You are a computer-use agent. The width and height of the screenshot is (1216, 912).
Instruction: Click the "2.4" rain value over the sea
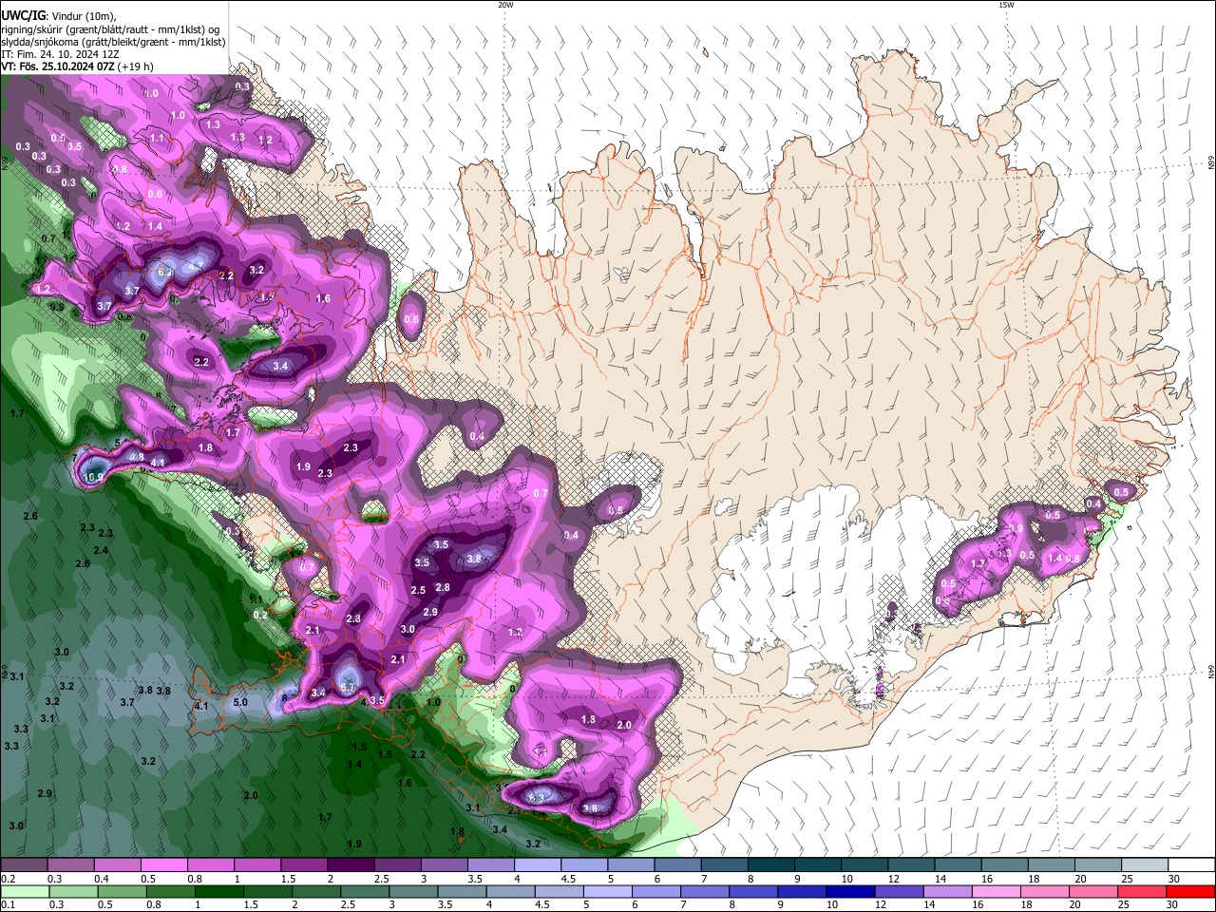[x=101, y=550]
